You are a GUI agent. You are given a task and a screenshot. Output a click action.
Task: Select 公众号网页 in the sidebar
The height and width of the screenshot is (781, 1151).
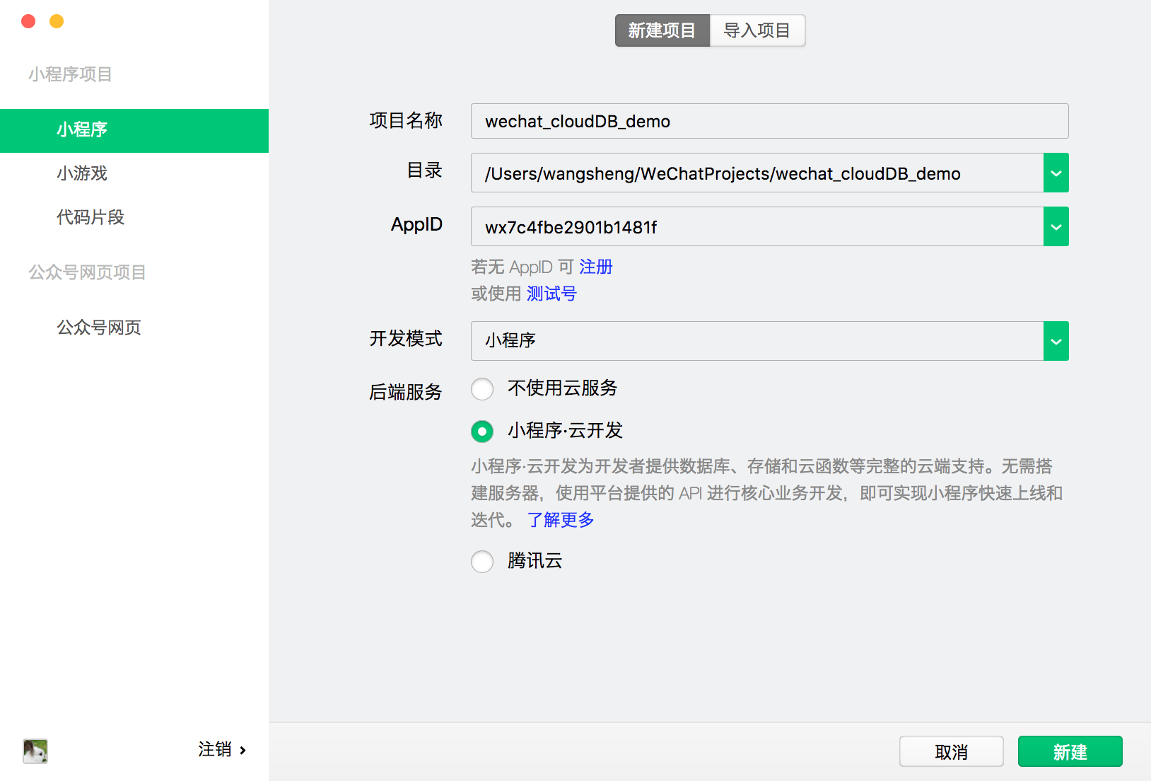tap(98, 328)
